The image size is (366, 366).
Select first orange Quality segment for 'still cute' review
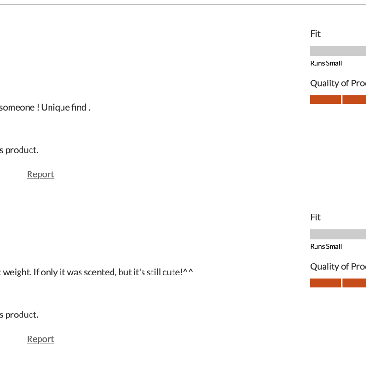(x=325, y=283)
